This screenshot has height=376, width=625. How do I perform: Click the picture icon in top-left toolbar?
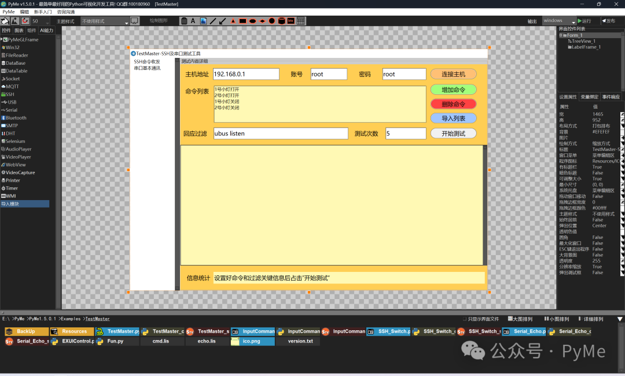point(14,21)
